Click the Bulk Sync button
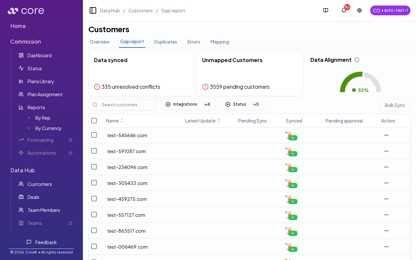 [x=395, y=105]
